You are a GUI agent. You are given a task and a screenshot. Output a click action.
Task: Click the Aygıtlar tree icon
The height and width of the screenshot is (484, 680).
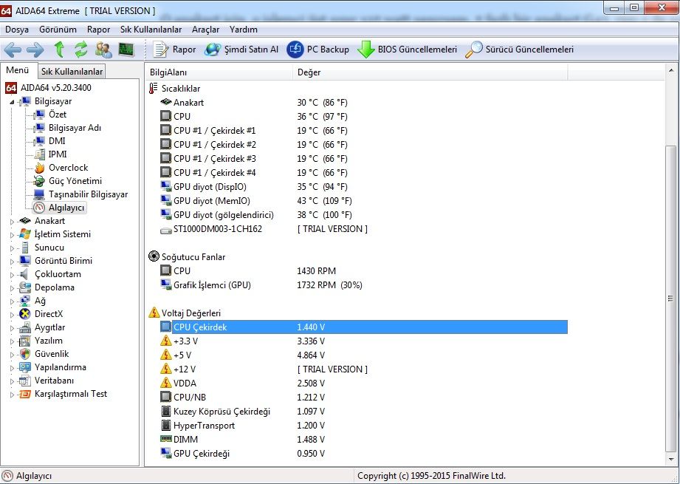25,328
